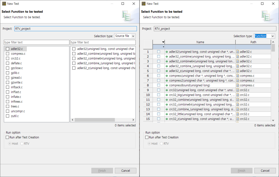The height and width of the screenshot is (177, 279).
Task: Enable Run after Test Creation in left dialog
Action: point(7,137)
